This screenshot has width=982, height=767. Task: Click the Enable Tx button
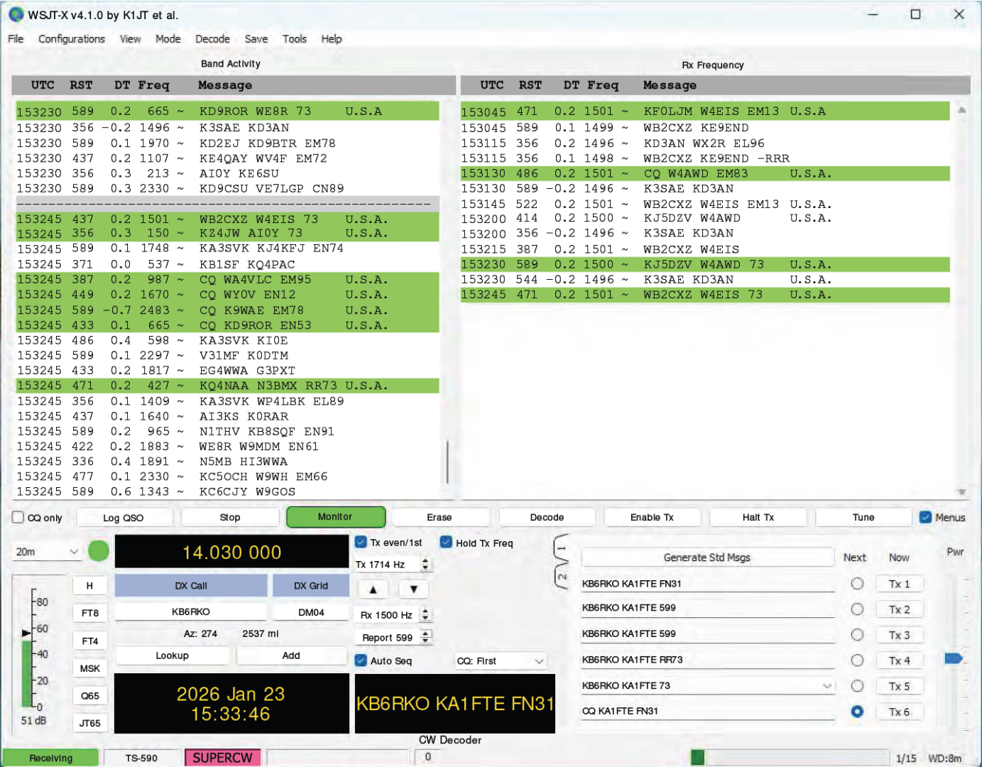651,518
